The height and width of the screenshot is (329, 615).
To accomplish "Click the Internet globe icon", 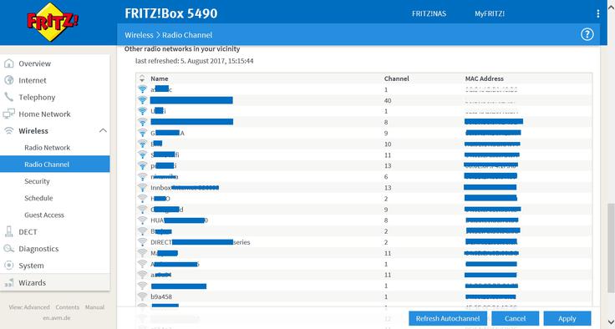I will (x=8, y=80).
